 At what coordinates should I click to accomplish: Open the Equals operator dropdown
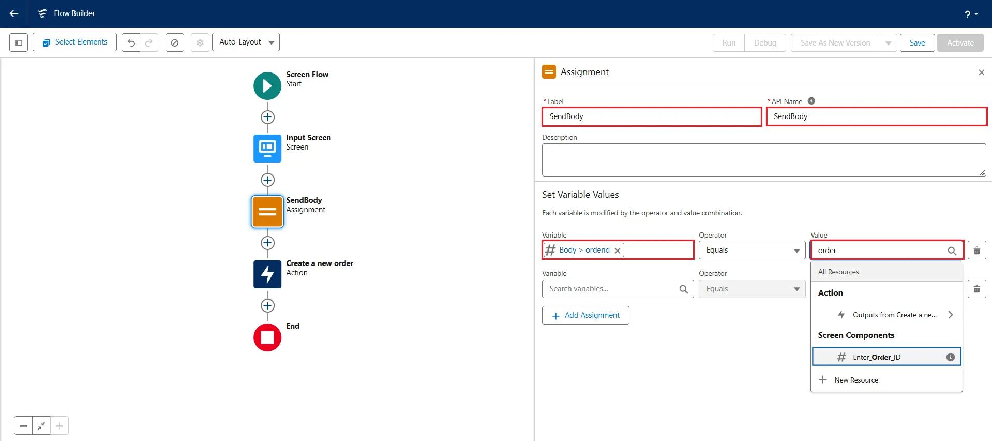pyautogui.click(x=751, y=251)
